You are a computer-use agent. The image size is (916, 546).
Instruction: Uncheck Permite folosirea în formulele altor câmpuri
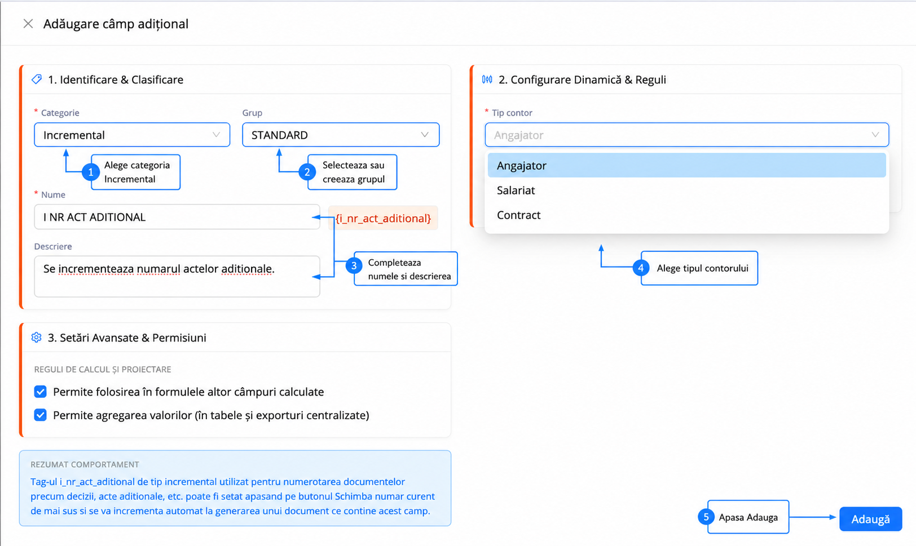(41, 392)
